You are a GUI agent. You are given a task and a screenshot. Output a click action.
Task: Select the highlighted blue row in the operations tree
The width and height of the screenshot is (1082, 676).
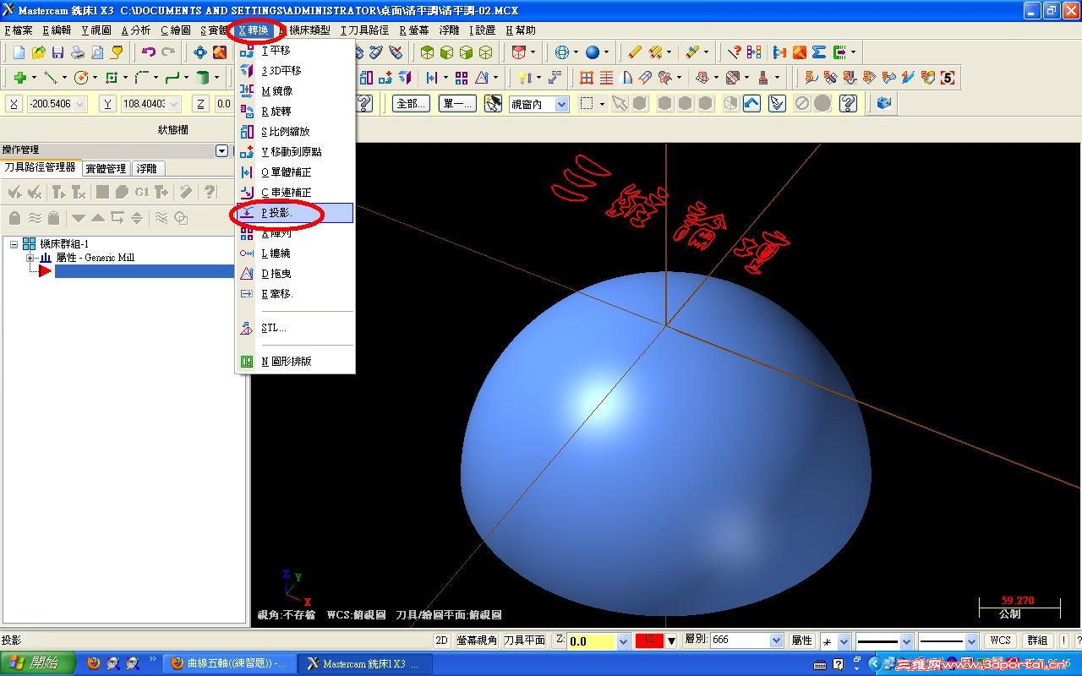144,271
